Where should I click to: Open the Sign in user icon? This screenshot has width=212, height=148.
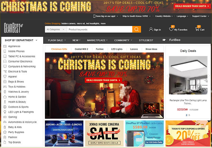point(151,29)
